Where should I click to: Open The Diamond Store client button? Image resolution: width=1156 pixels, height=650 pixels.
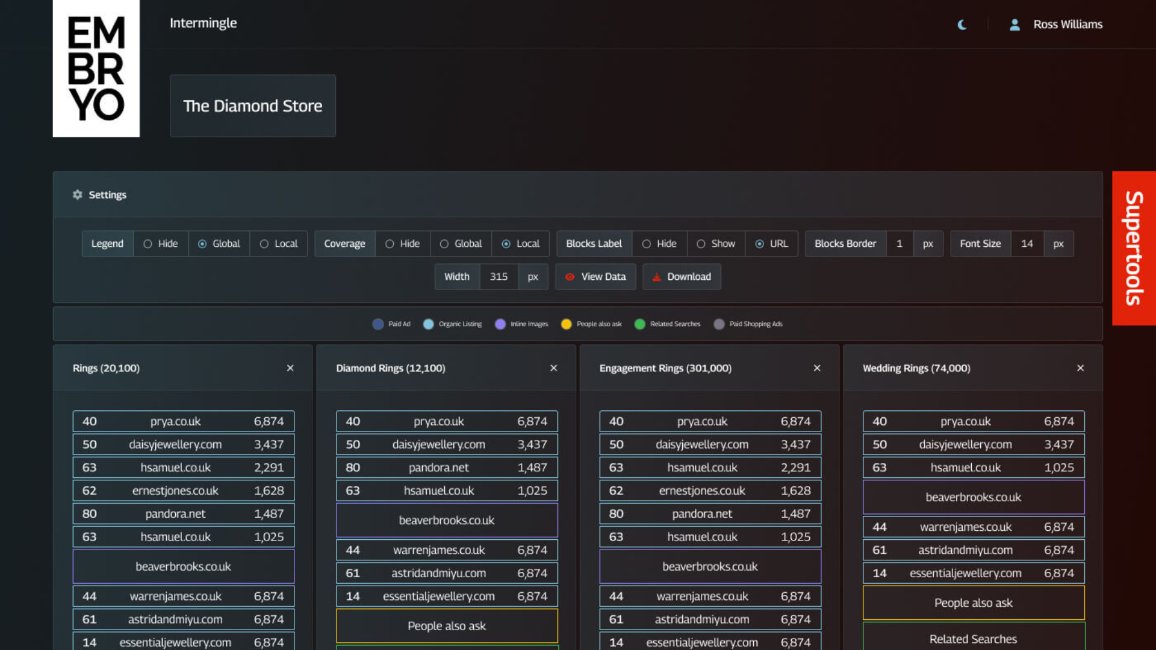click(x=253, y=106)
